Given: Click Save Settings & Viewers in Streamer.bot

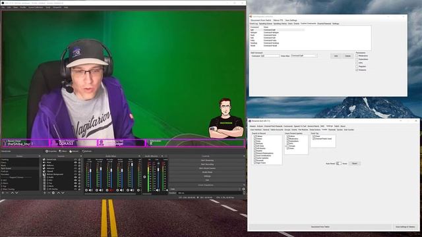Looking at the screenshot, I should click(x=405, y=226).
